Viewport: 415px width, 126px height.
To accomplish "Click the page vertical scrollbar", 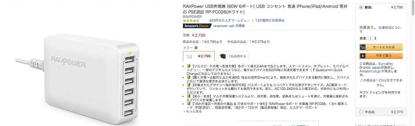I will 413,63.
